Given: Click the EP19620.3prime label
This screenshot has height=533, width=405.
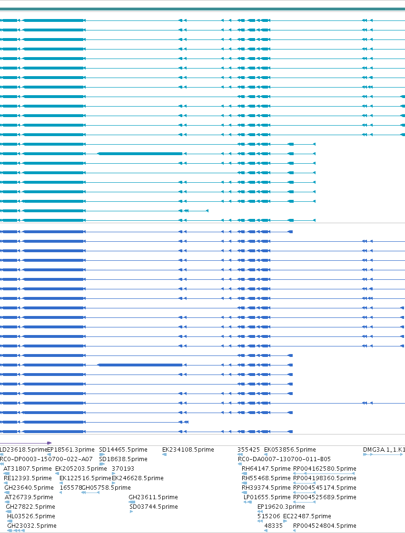Looking at the screenshot, I should click(281, 506).
